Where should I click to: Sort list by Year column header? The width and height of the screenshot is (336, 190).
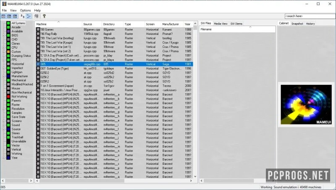point(188,24)
